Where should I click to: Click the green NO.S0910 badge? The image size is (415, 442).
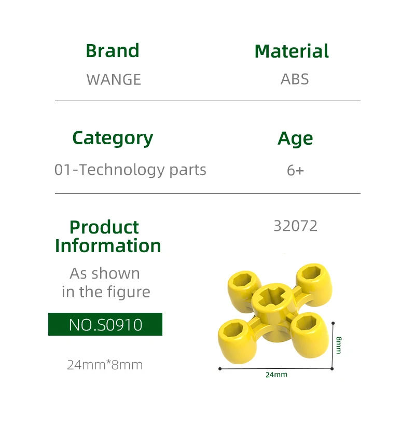(x=105, y=324)
